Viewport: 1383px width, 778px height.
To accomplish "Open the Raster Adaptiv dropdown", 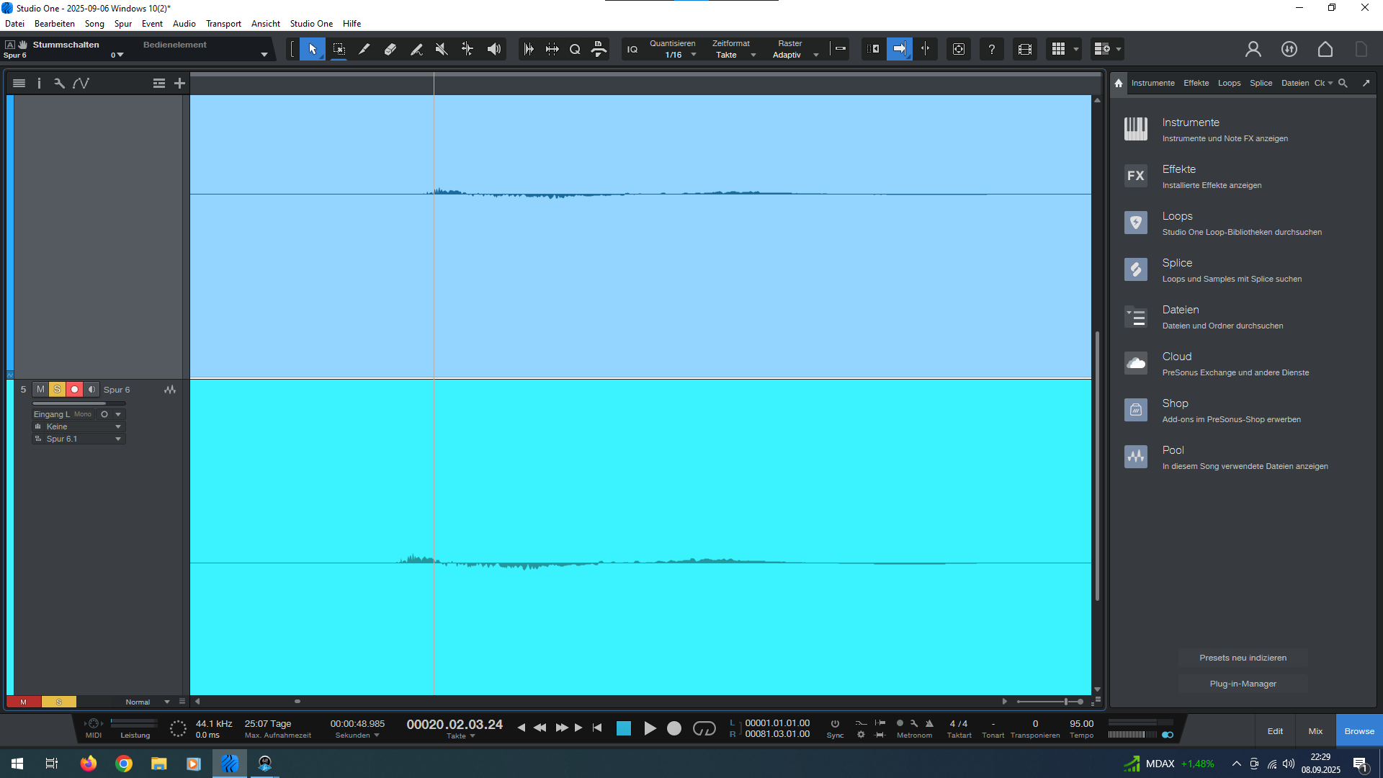I will (815, 55).
